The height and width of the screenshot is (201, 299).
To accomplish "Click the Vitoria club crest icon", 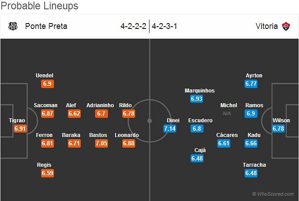I will point(286,26).
